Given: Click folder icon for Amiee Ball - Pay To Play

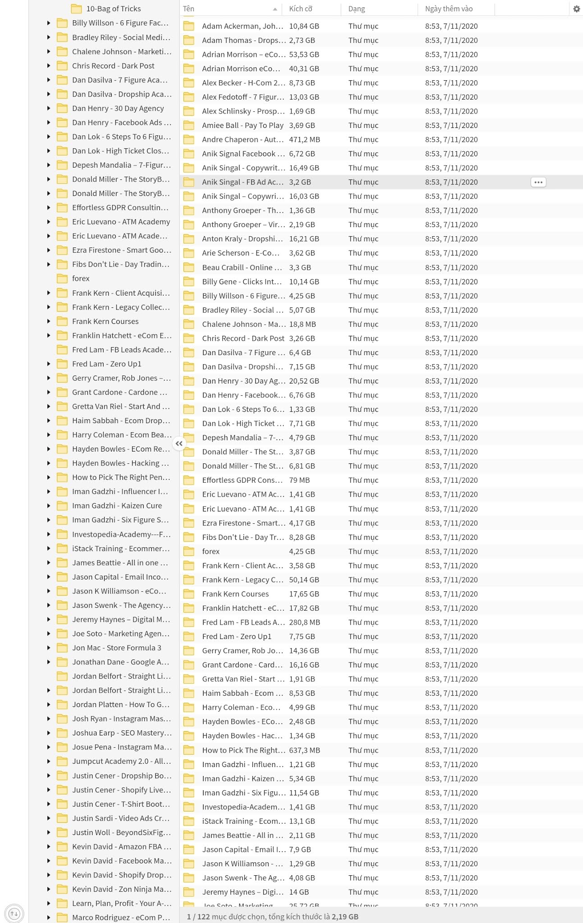Looking at the screenshot, I should click(x=189, y=125).
